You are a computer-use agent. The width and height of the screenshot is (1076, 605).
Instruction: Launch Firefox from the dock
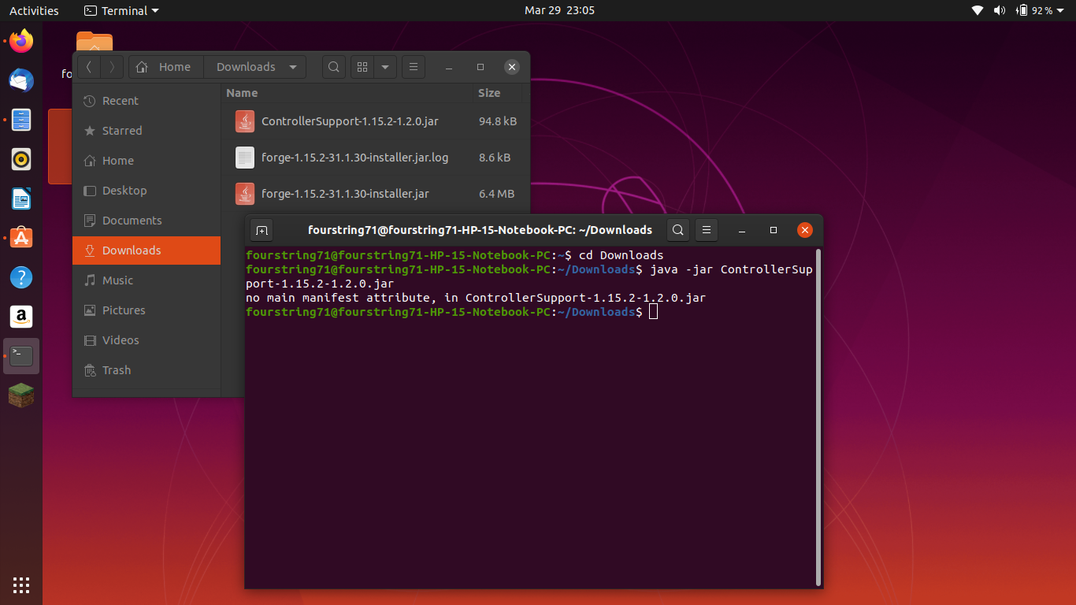tap(21, 42)
